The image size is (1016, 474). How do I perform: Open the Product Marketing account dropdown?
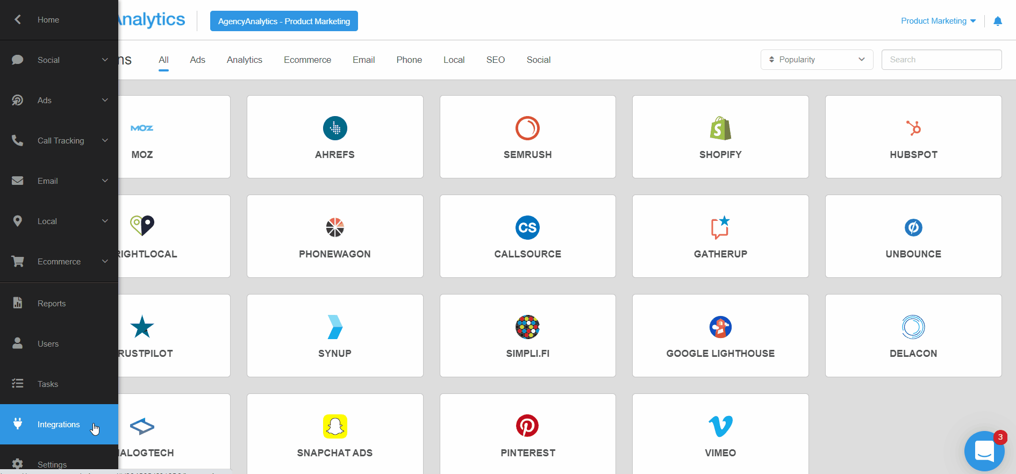(x=938, y=21)
